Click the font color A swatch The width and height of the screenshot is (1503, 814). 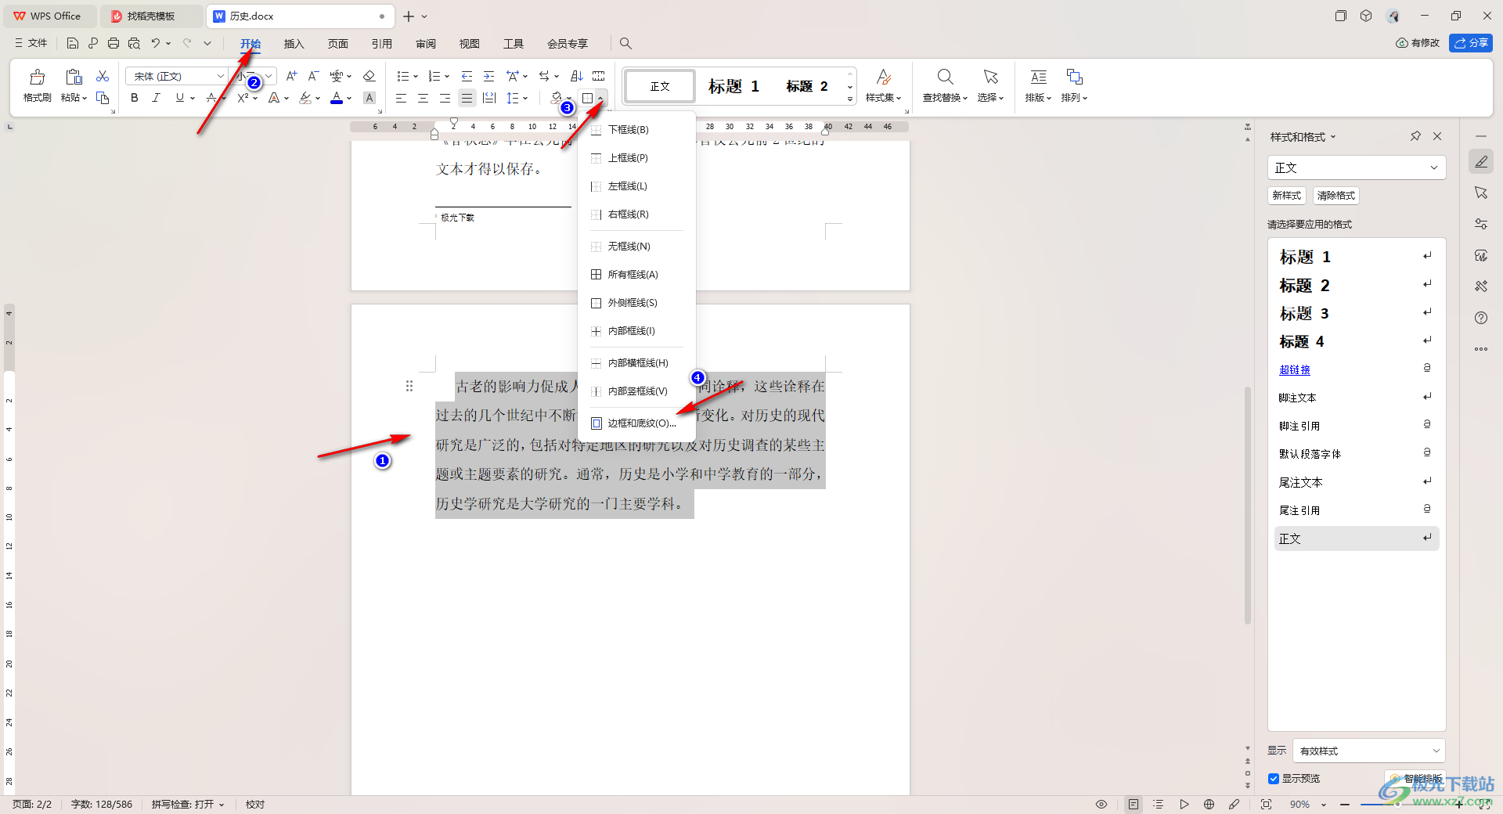click(x=336, y=98)
